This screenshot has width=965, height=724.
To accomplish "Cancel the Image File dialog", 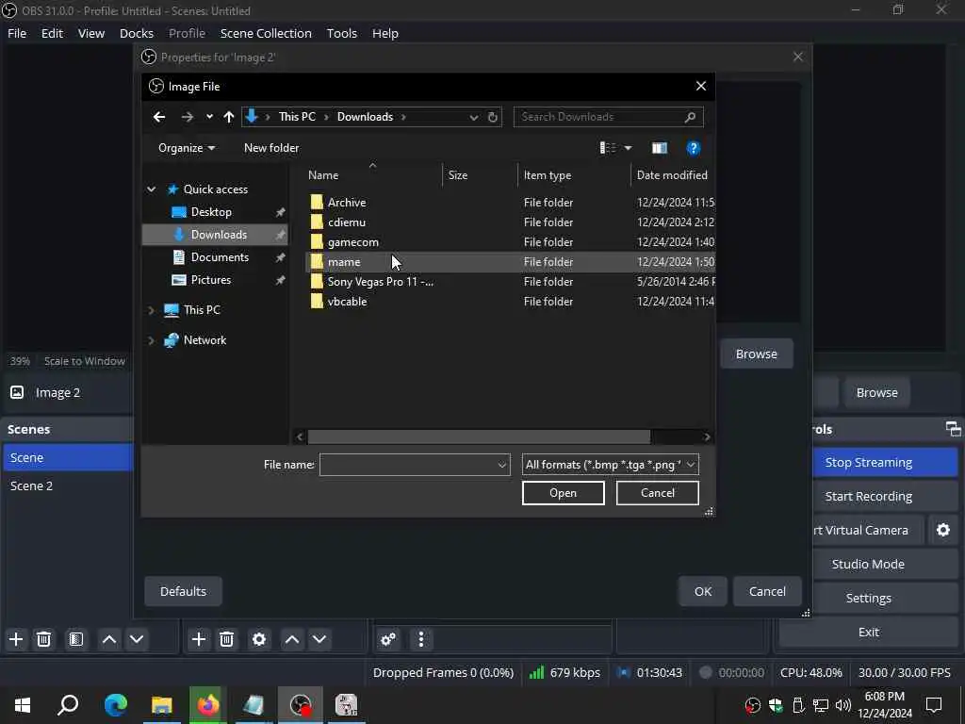I will (657, 492).
